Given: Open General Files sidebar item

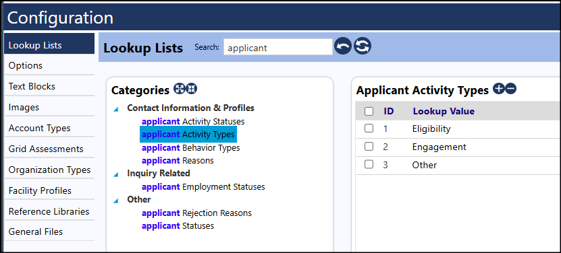Looking at the screenshot, I should 49,232.
